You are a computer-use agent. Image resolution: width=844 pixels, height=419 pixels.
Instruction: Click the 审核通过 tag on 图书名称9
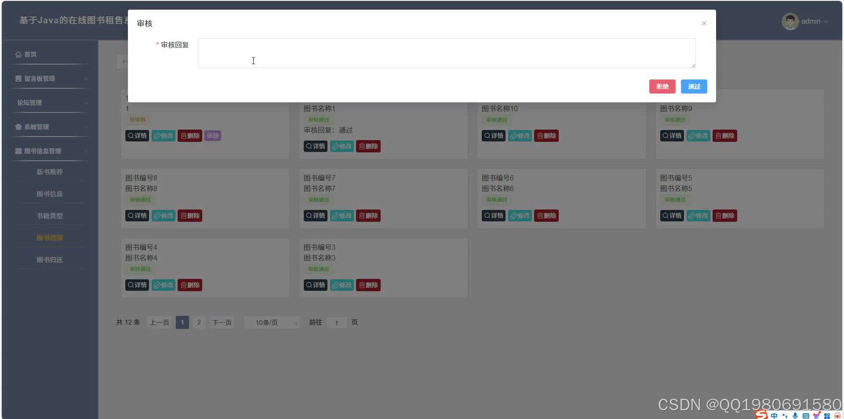click(675, 120)
